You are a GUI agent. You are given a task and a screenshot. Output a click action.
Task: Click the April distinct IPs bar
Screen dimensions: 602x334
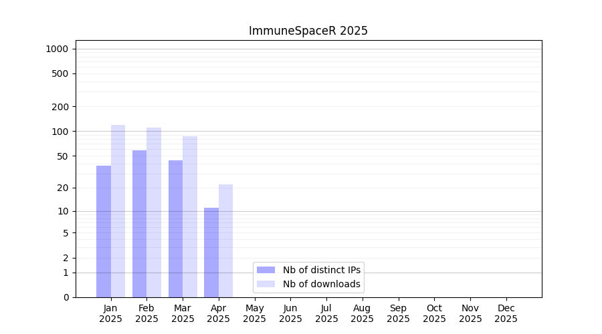click(x=211, y=253)
